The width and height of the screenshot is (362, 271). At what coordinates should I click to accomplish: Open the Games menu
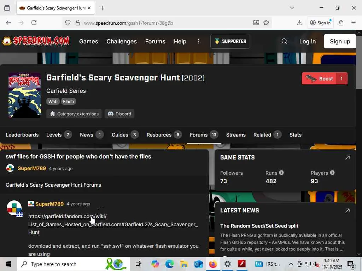[89, 42]
